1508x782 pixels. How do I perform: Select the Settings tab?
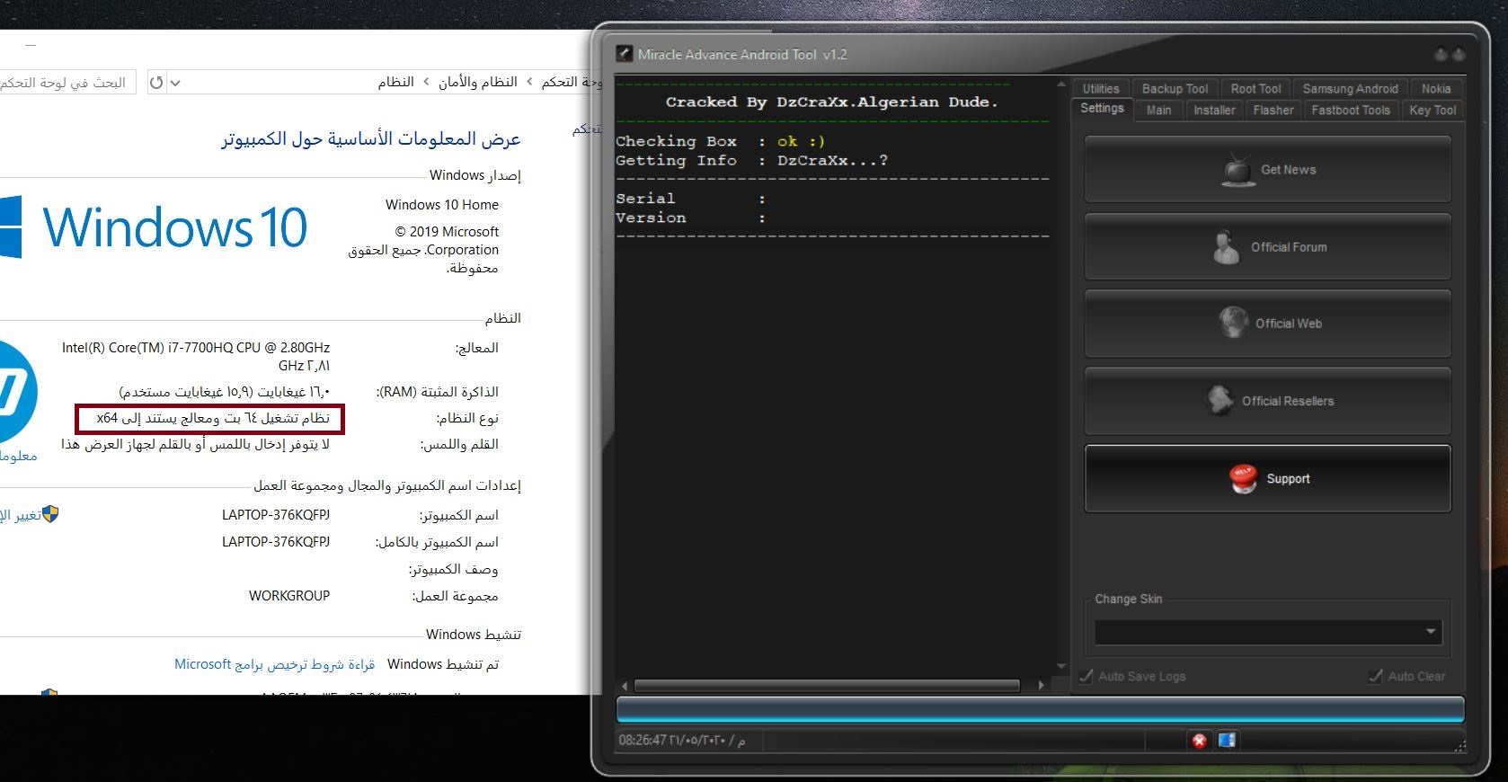click(1102, 109)
